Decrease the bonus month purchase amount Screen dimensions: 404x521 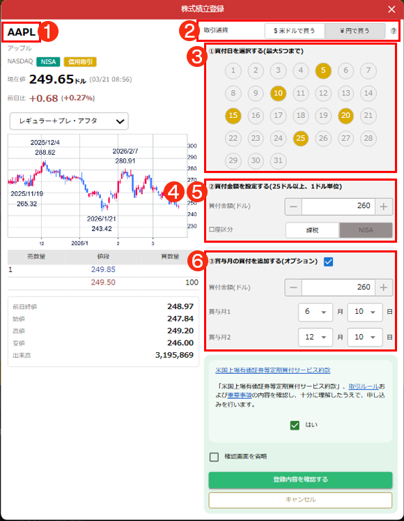[293, 287]
